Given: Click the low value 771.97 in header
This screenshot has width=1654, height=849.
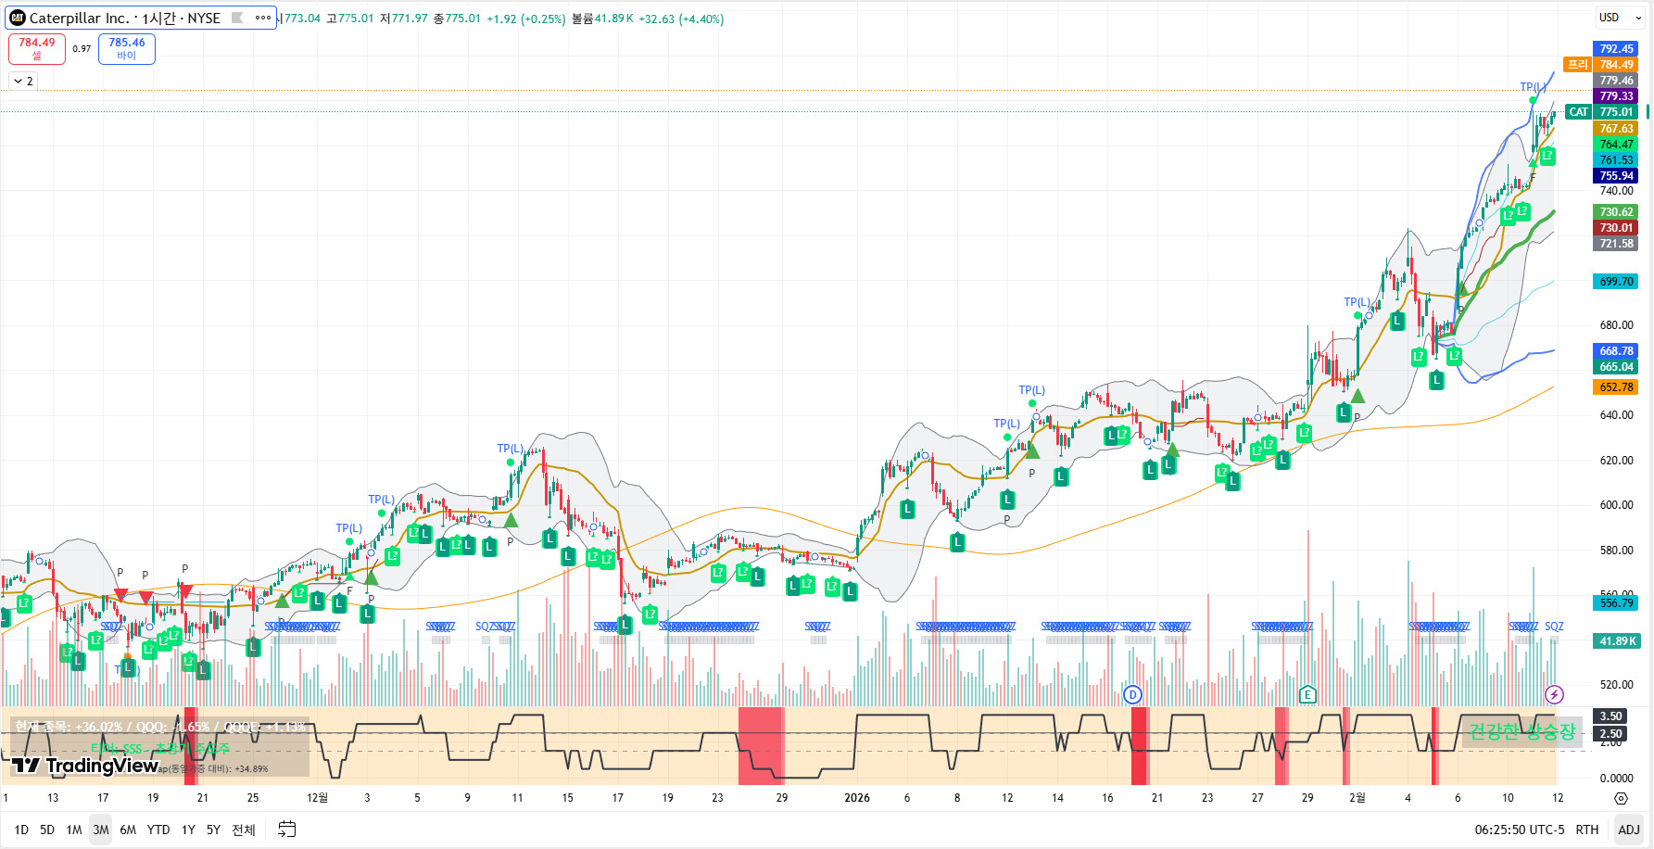Looking at the screenshot, I should [x=409, y=19].
